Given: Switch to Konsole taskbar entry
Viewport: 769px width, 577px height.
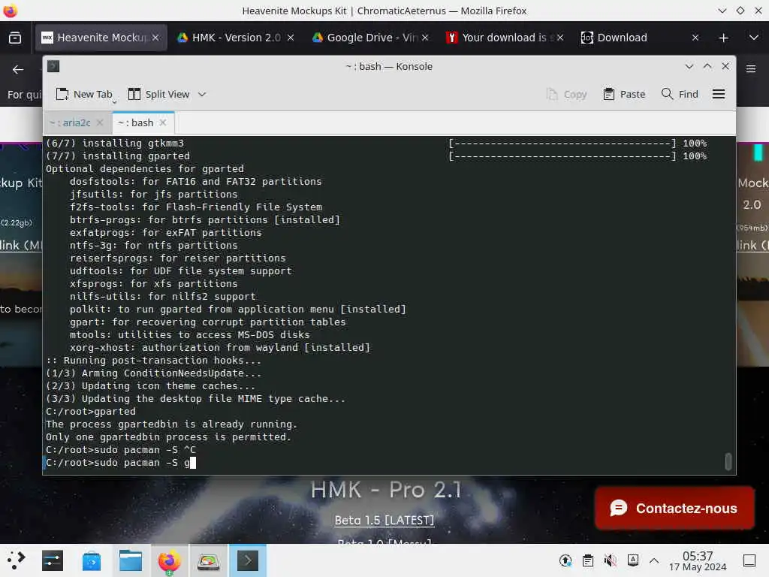Looking at the screenshot, I should point(248,560).
